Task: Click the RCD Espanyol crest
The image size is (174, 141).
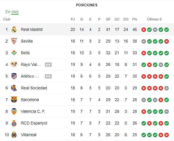Action: (x=14, y=123)
